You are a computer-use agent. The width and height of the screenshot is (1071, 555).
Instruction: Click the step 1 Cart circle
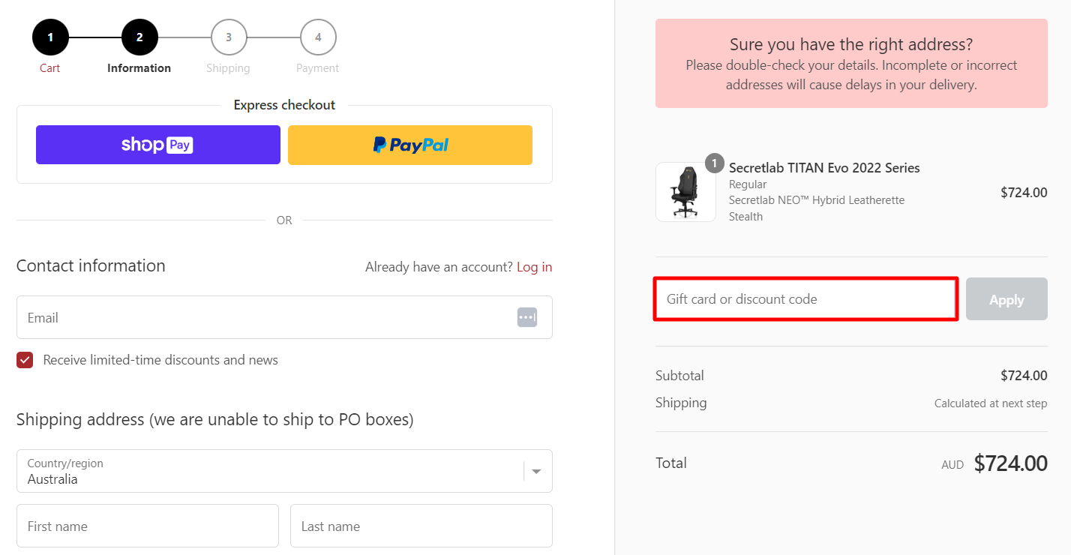point(49,36)
